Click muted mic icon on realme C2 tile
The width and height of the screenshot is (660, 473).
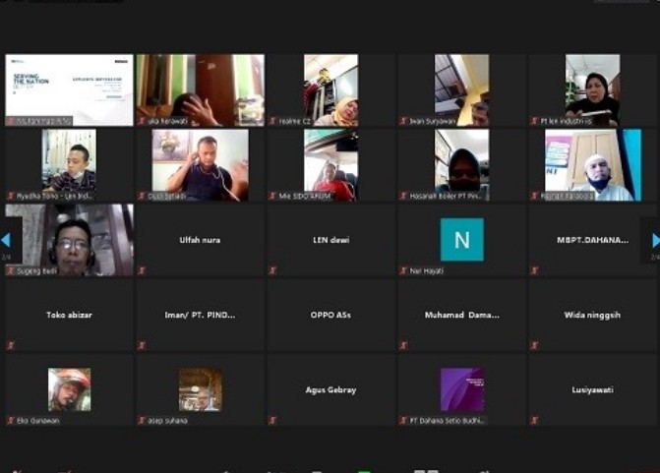click(x=272, y=121)
